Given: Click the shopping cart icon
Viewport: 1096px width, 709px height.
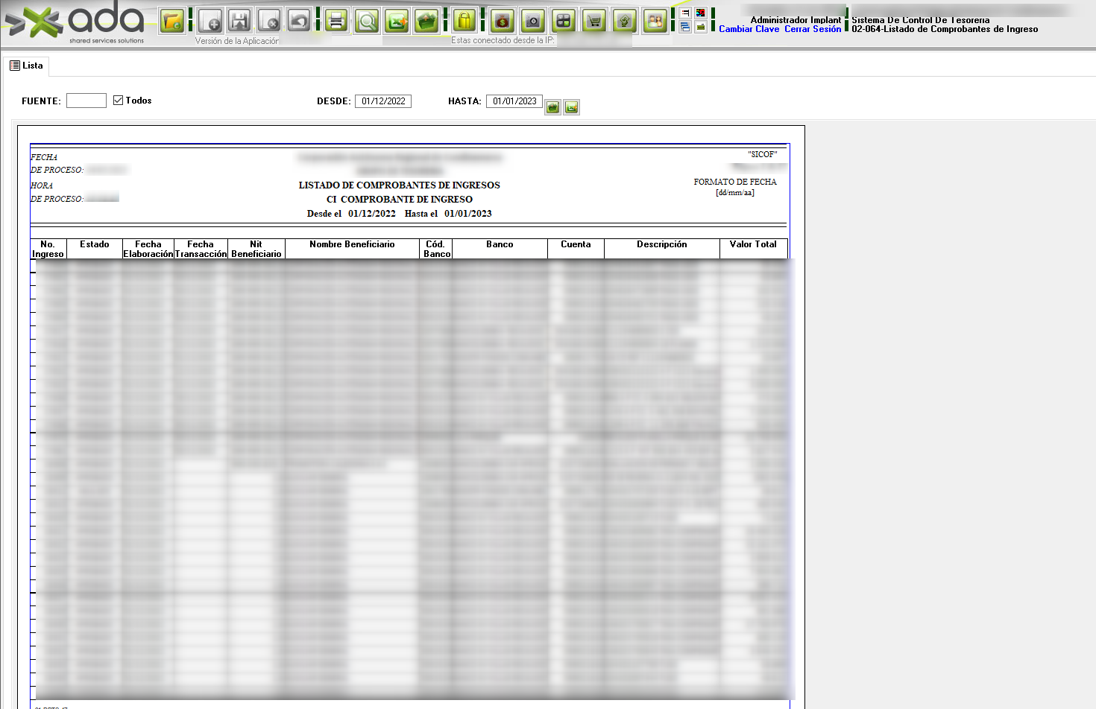Looking at the screenshot, I should tap(594, 21).
